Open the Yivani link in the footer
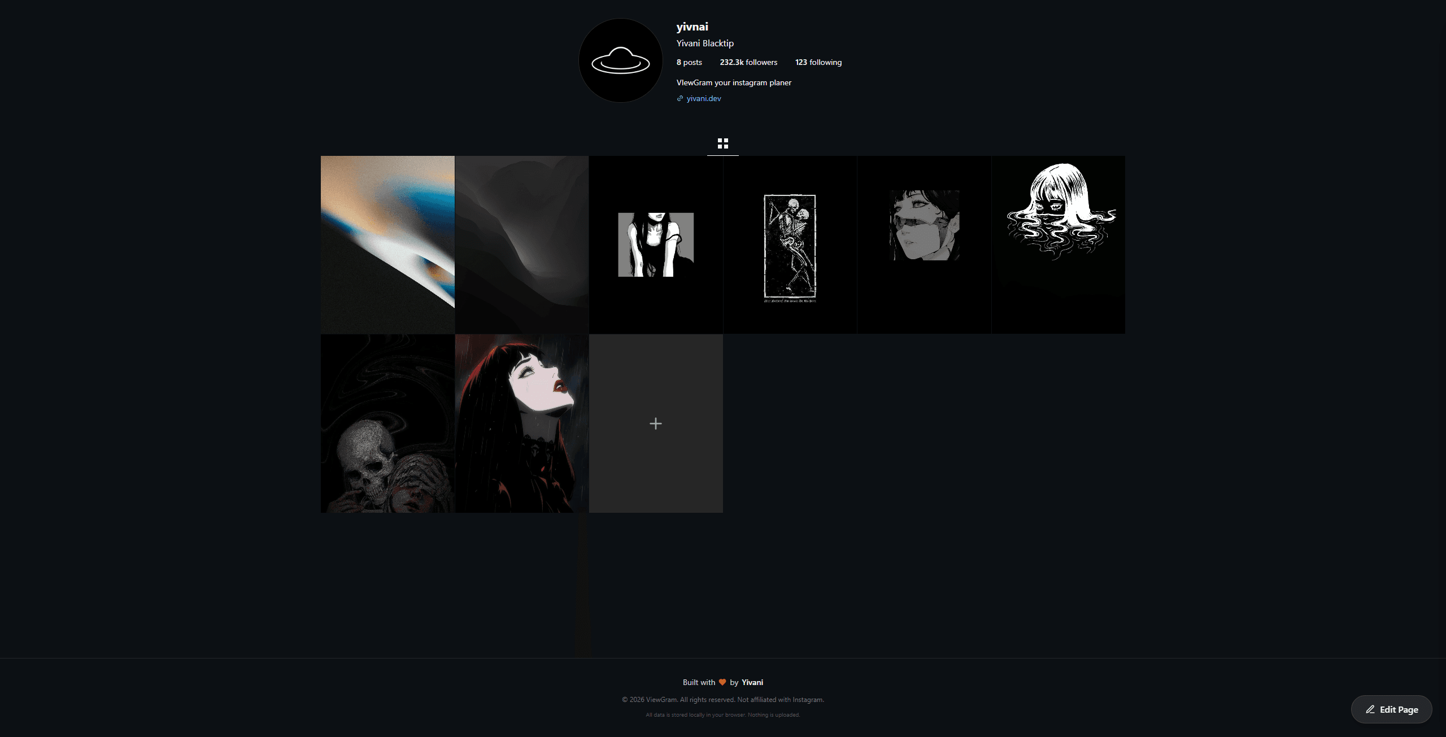1446x737 pixels. (752, 682)
